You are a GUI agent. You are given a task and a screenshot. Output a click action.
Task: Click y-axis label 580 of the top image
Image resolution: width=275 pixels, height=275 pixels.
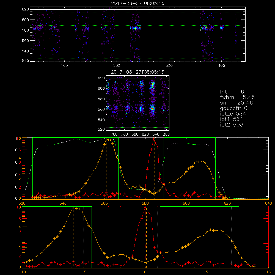tap(25, 30)
